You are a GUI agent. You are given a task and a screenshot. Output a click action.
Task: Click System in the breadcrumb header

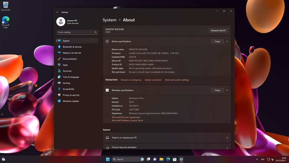[x=110, y=20]
